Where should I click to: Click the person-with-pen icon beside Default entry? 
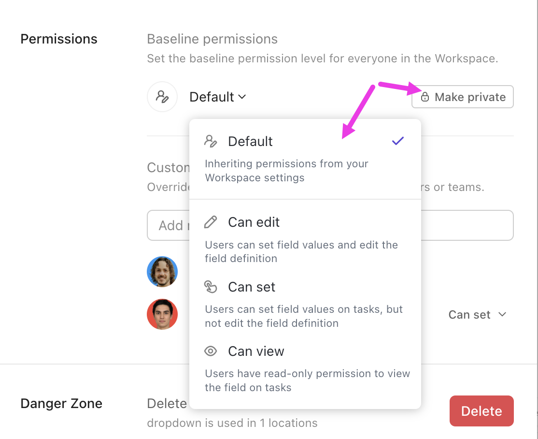[211, 140]
